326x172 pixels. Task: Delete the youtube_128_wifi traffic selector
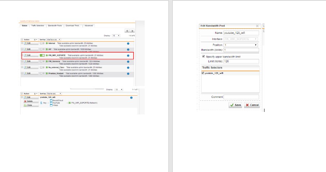(31, 101)
